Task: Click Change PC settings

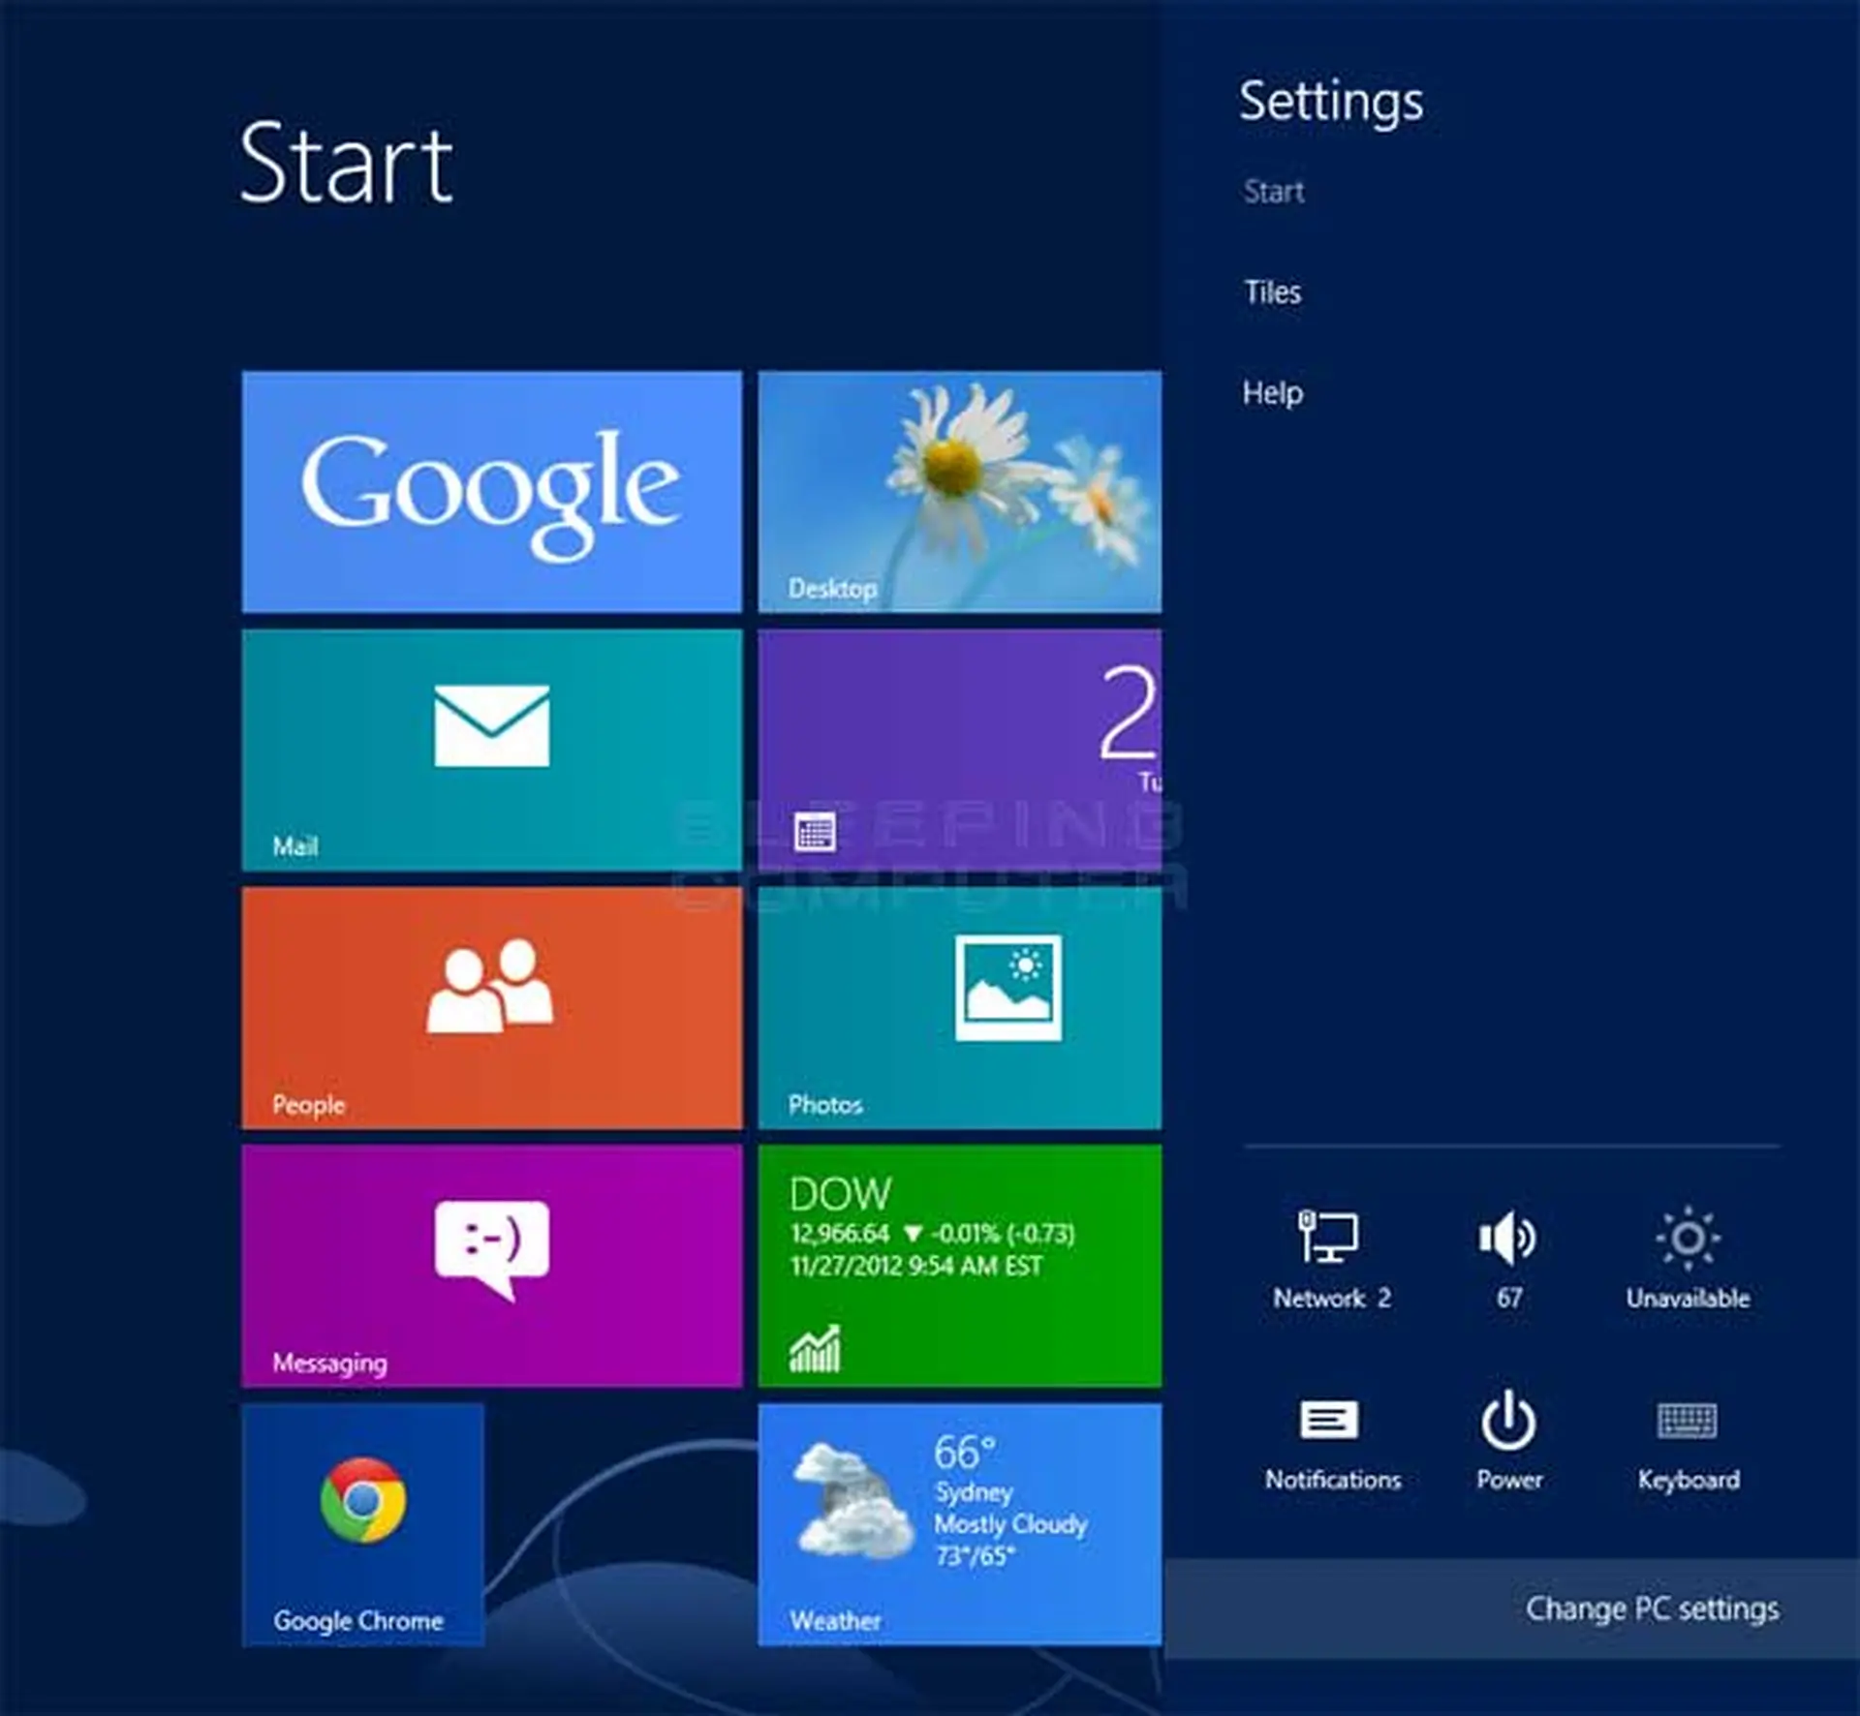Action: click(1652, 1607)
